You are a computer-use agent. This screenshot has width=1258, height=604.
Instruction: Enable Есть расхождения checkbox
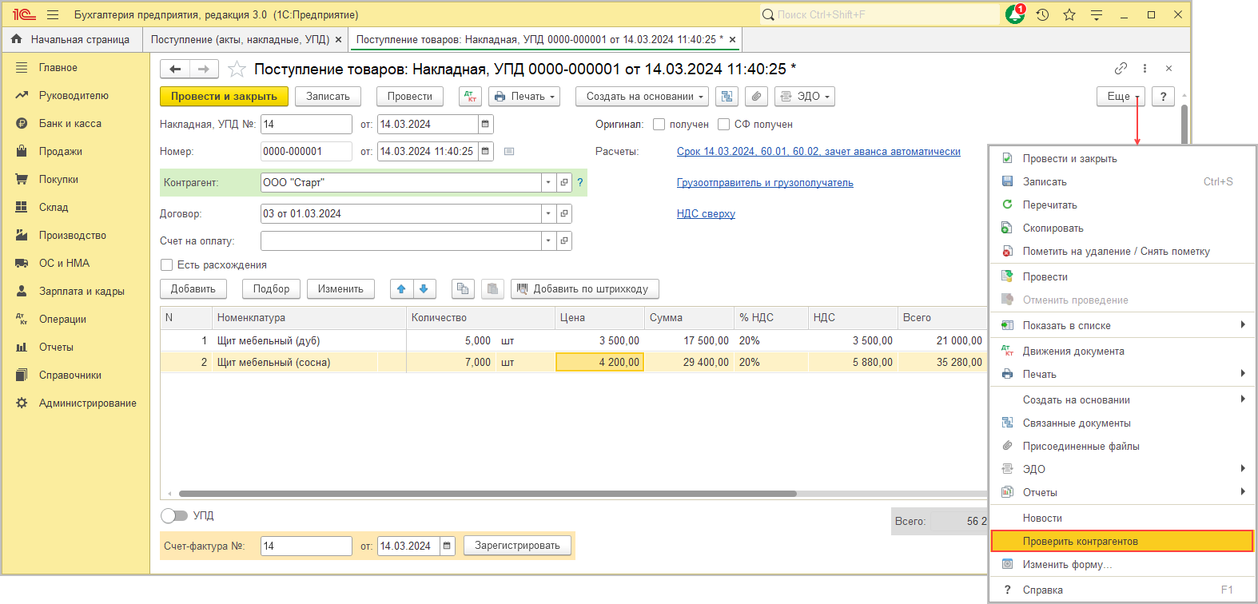tap(167, 265)
